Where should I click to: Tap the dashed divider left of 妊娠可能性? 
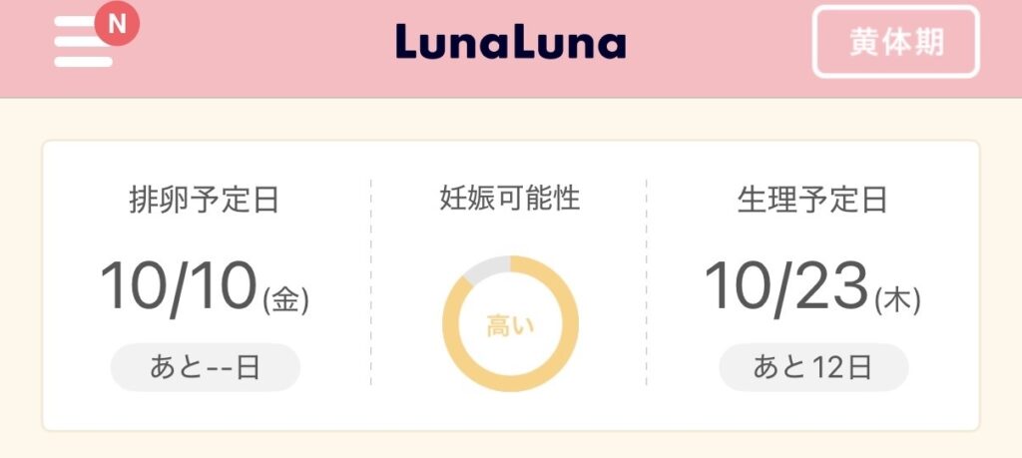point(371,284)
